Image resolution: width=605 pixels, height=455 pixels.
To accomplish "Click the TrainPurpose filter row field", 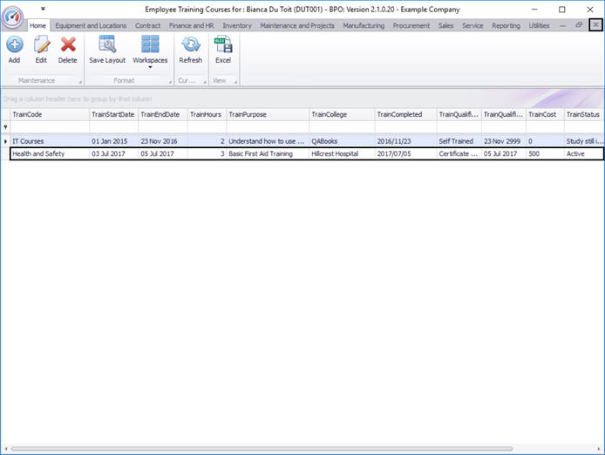I will tap(268, 127).
